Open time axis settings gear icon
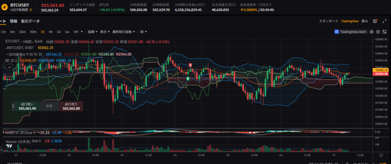 point(381,155)
